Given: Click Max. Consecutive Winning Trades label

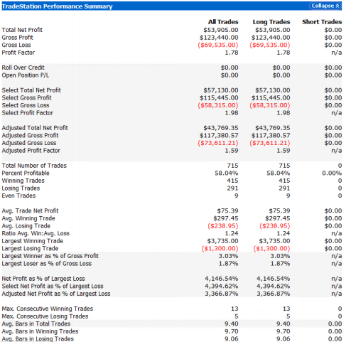Looking at the screenshot, I should coord(48,309).
